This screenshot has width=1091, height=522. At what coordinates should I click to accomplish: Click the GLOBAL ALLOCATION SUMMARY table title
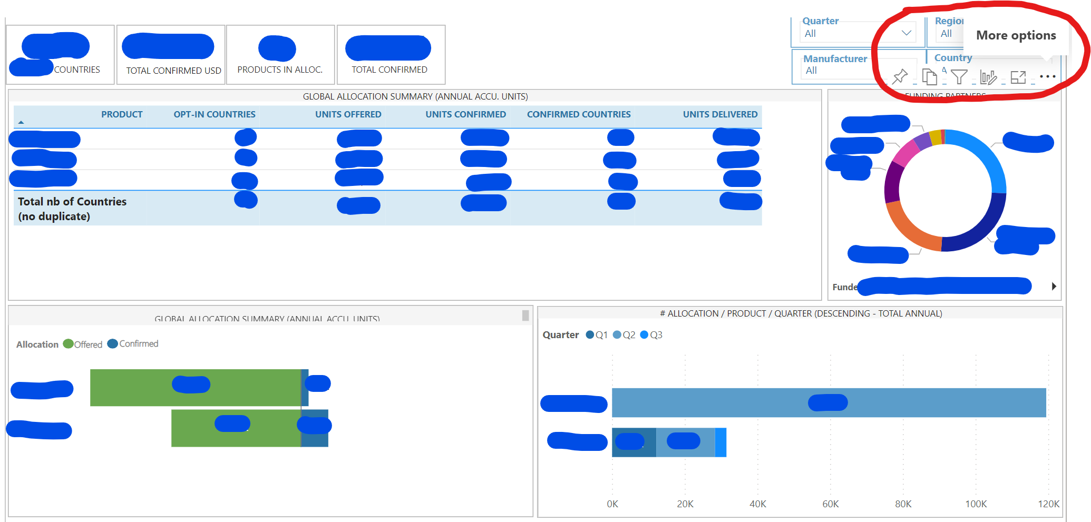coord(415,96)
